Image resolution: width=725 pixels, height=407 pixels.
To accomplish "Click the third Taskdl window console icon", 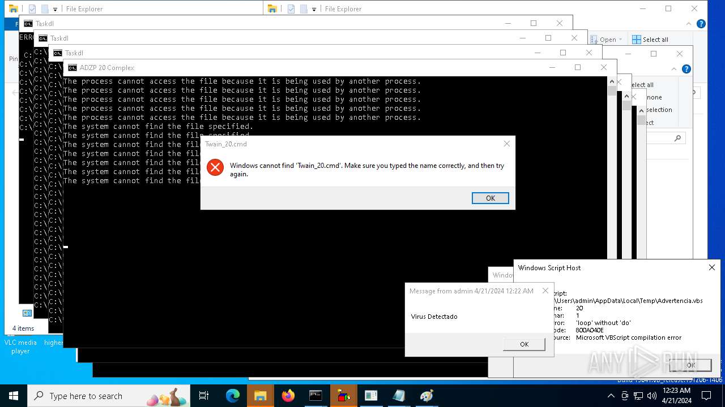I will 57,53.
